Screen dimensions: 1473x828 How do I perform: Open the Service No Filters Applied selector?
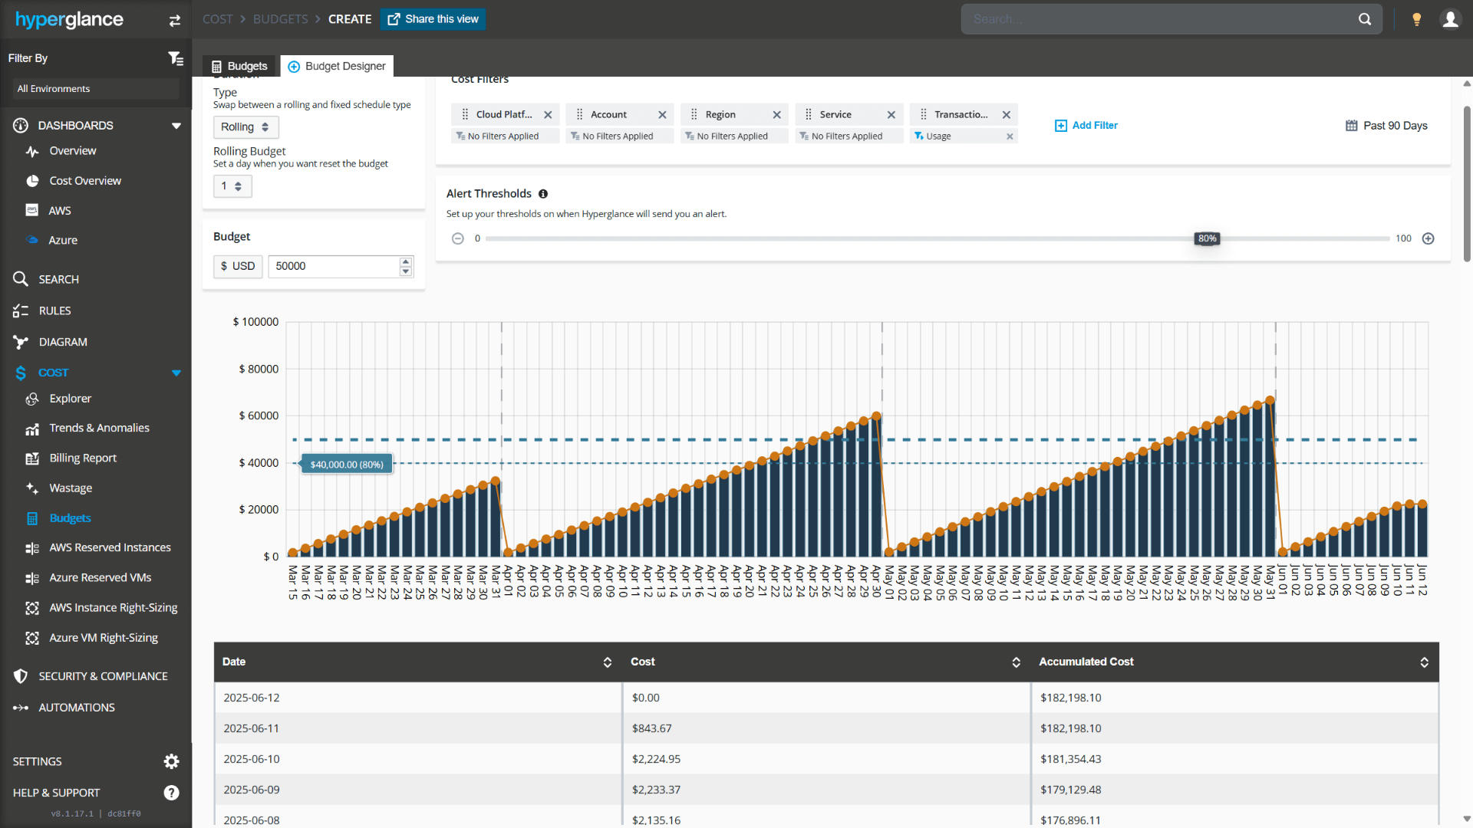coord(849,136)
